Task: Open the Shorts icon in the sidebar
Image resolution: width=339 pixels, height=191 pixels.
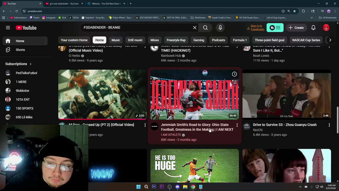Action: coord(8,50)
